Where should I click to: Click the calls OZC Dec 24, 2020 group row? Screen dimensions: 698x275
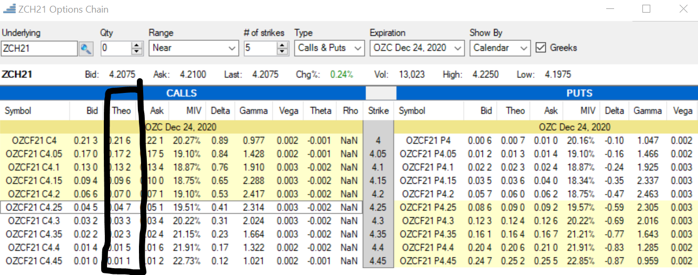[x=181, y=127]
